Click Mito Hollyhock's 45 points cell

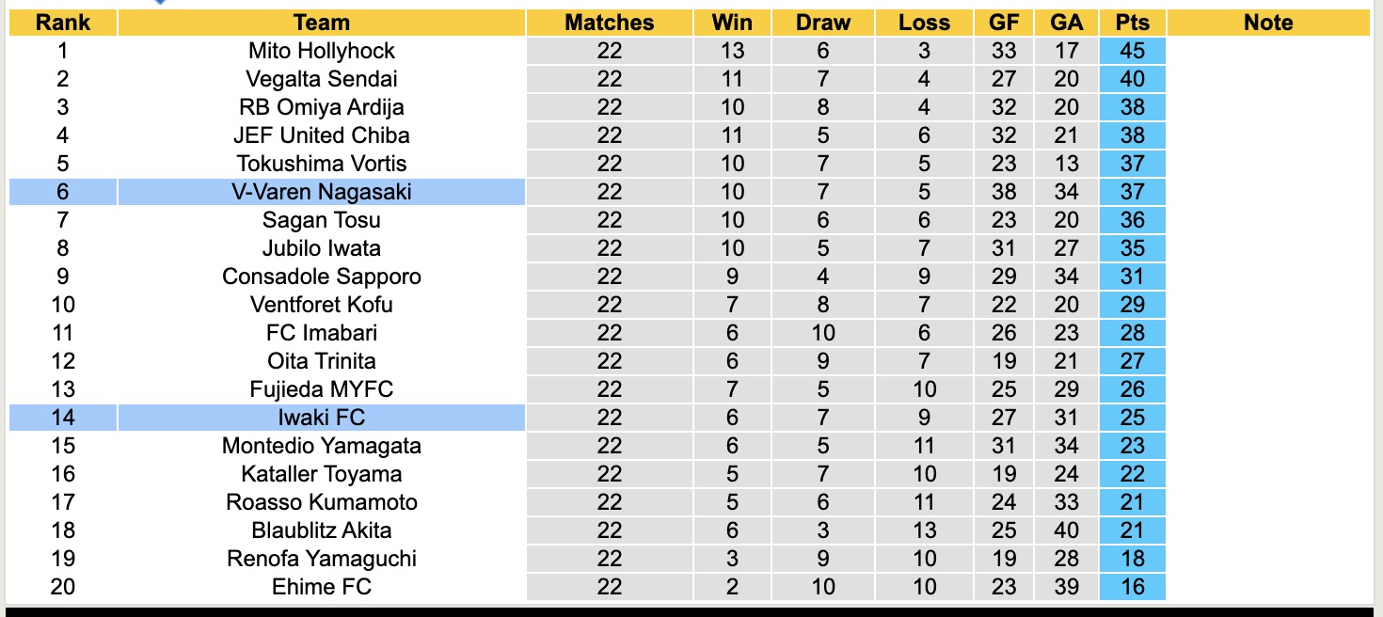(1132, 51)
